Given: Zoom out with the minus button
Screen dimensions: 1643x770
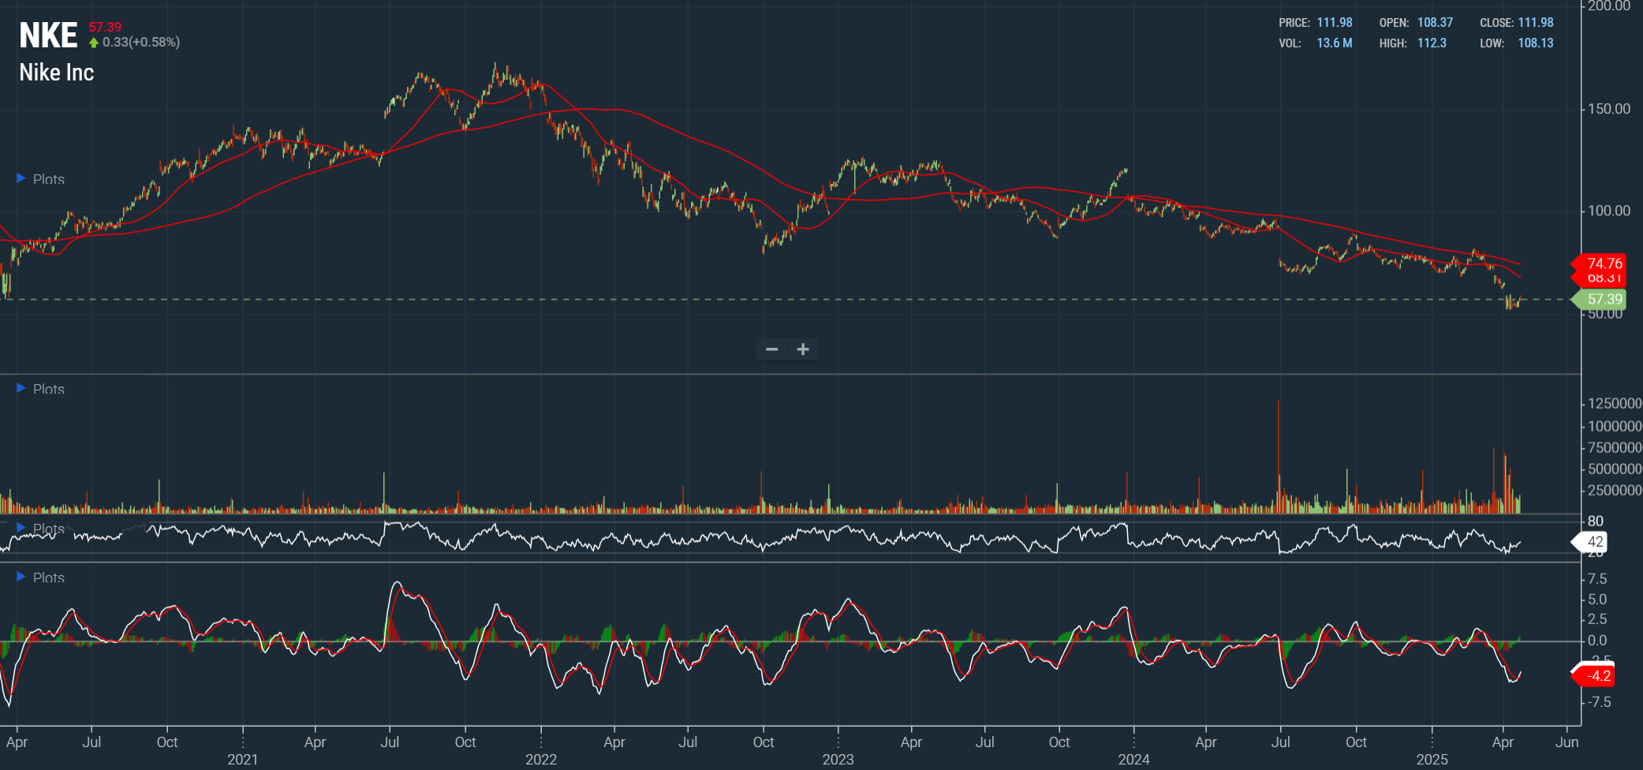Looking at the screenshot, I should click(x=772, y=349).
